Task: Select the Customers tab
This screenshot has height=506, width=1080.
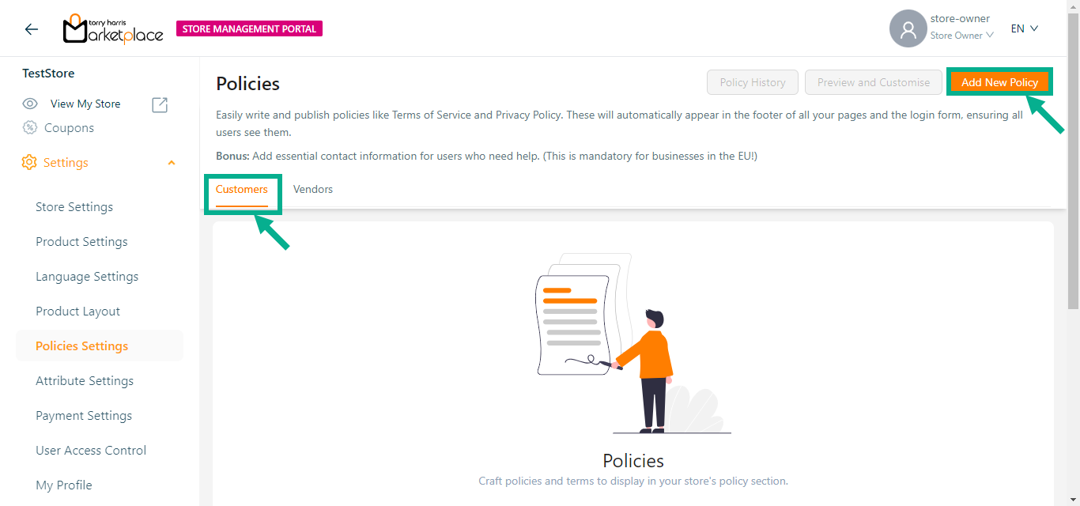Action: point(242,190)
